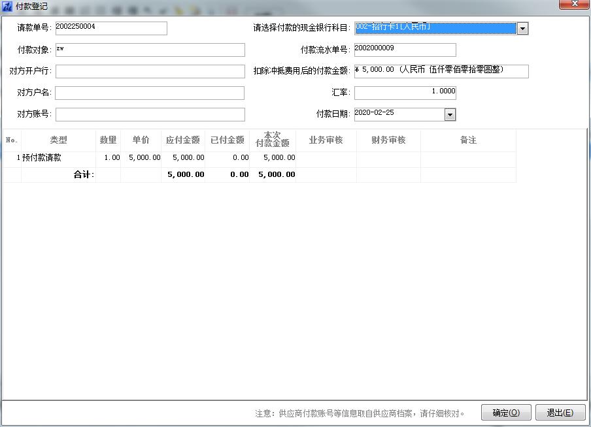591x427 pixels.
Task: Open the 现金银行科目 dropdown arrow
Action: pyautogui.click(x=522, y=29)
